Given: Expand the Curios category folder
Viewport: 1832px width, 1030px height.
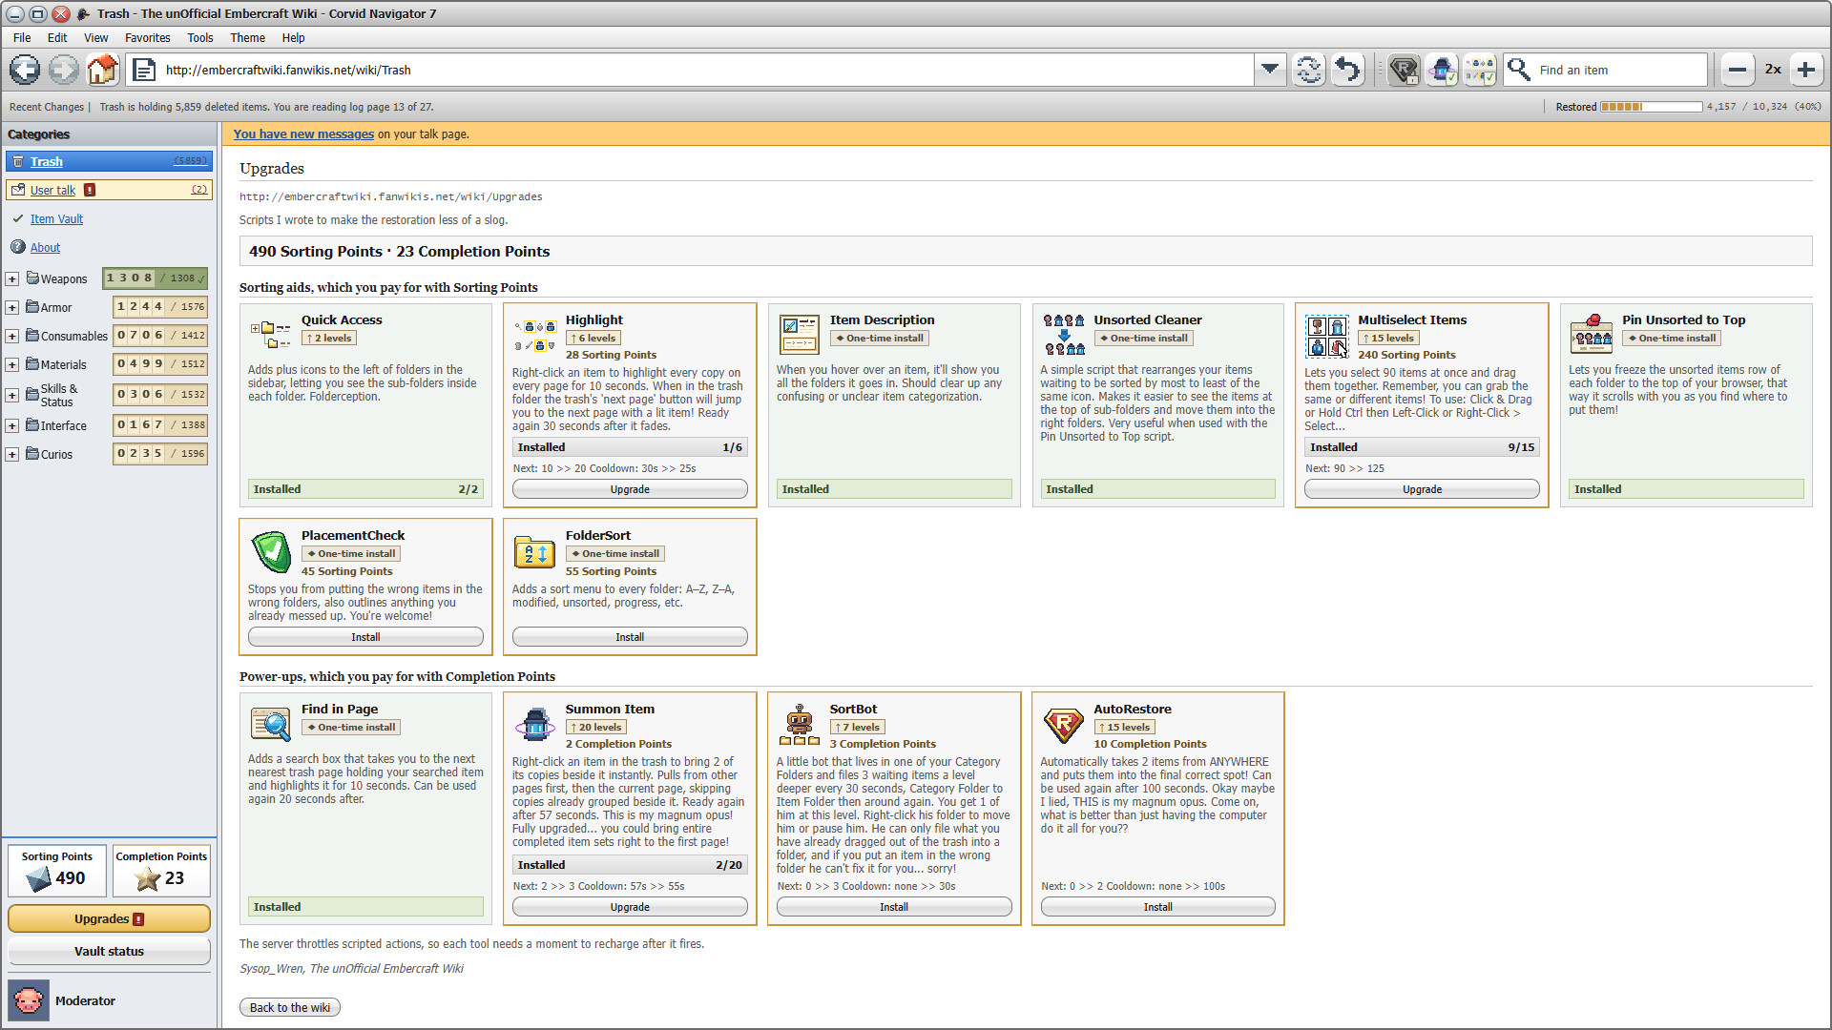Looking at the screenshot, I should click(x=12, y=455).
